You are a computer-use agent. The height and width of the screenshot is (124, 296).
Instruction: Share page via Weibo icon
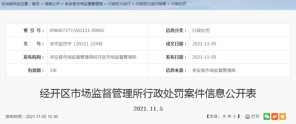pos(275,116)
